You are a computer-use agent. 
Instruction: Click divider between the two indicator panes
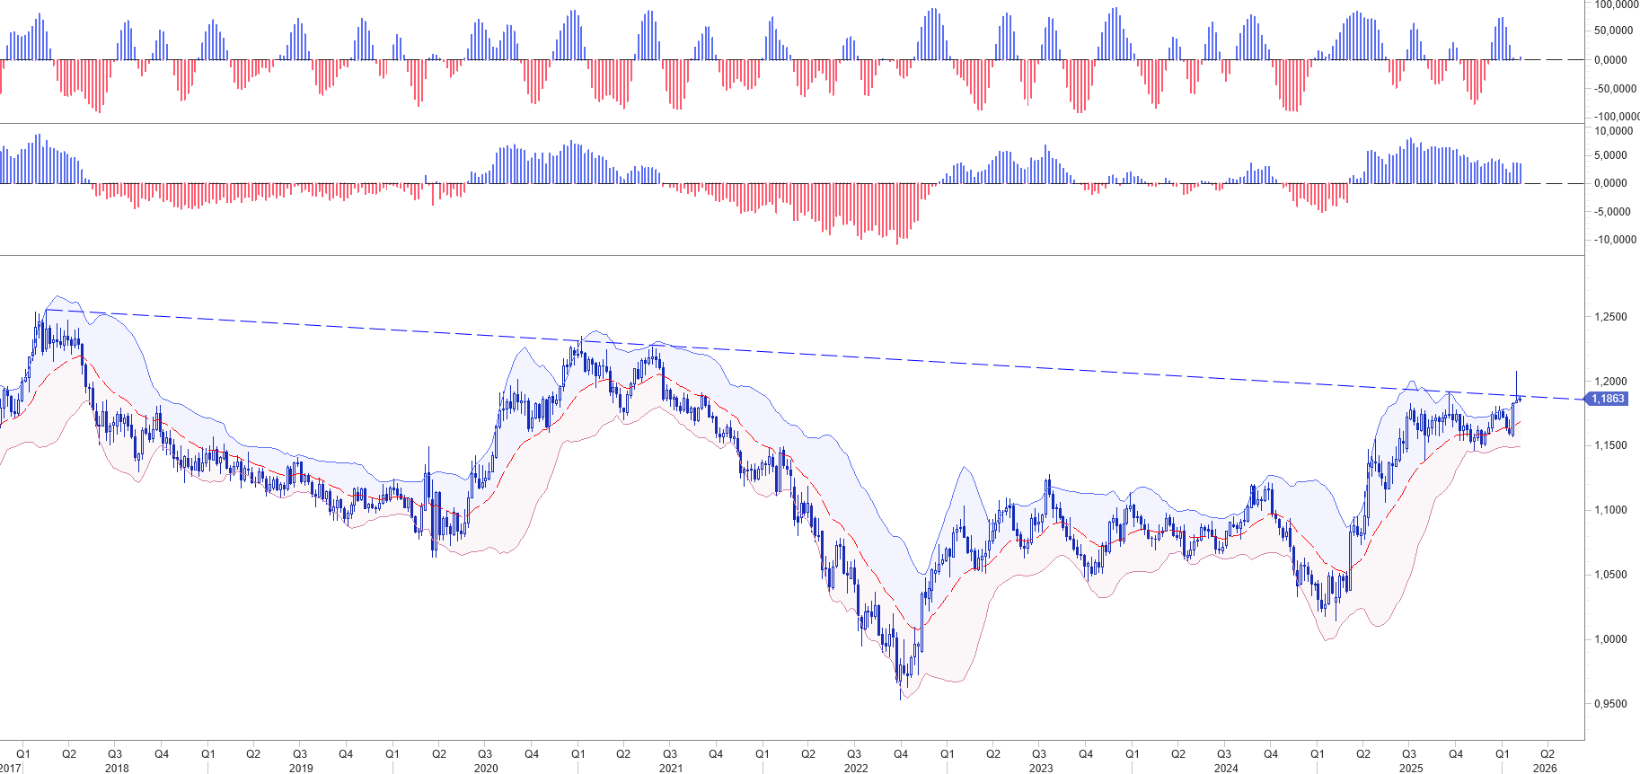click(808, 123)
